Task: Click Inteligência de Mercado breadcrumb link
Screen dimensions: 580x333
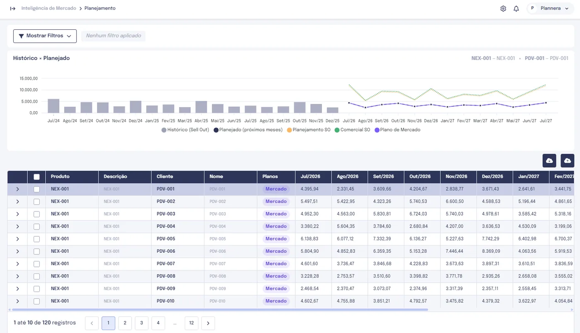Action: pyautogui.click(x=49, y=8)
